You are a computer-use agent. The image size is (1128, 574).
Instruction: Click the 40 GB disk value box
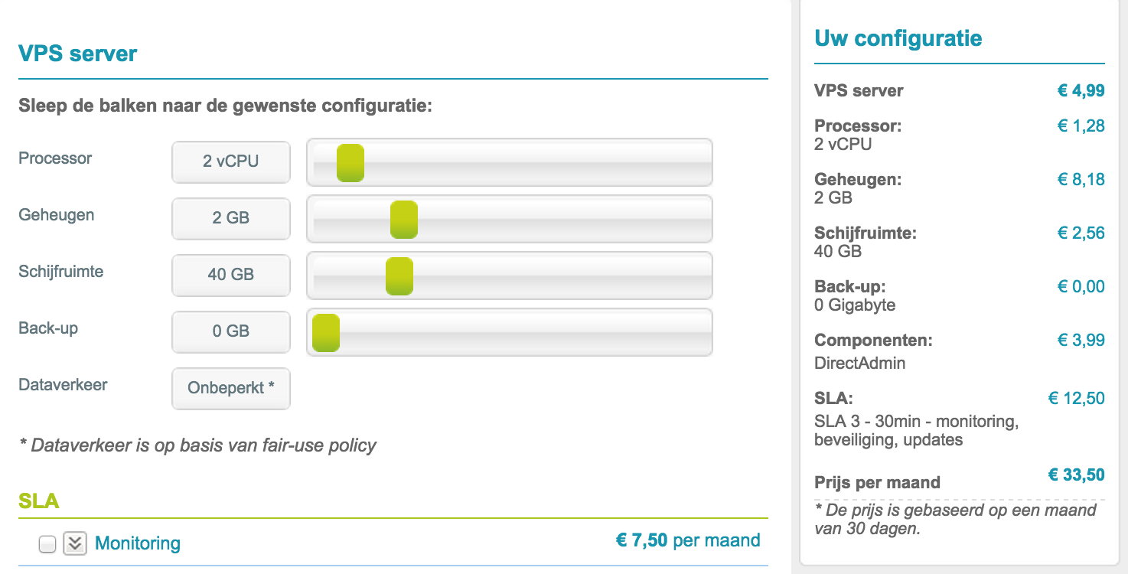[x=231, y=275]
